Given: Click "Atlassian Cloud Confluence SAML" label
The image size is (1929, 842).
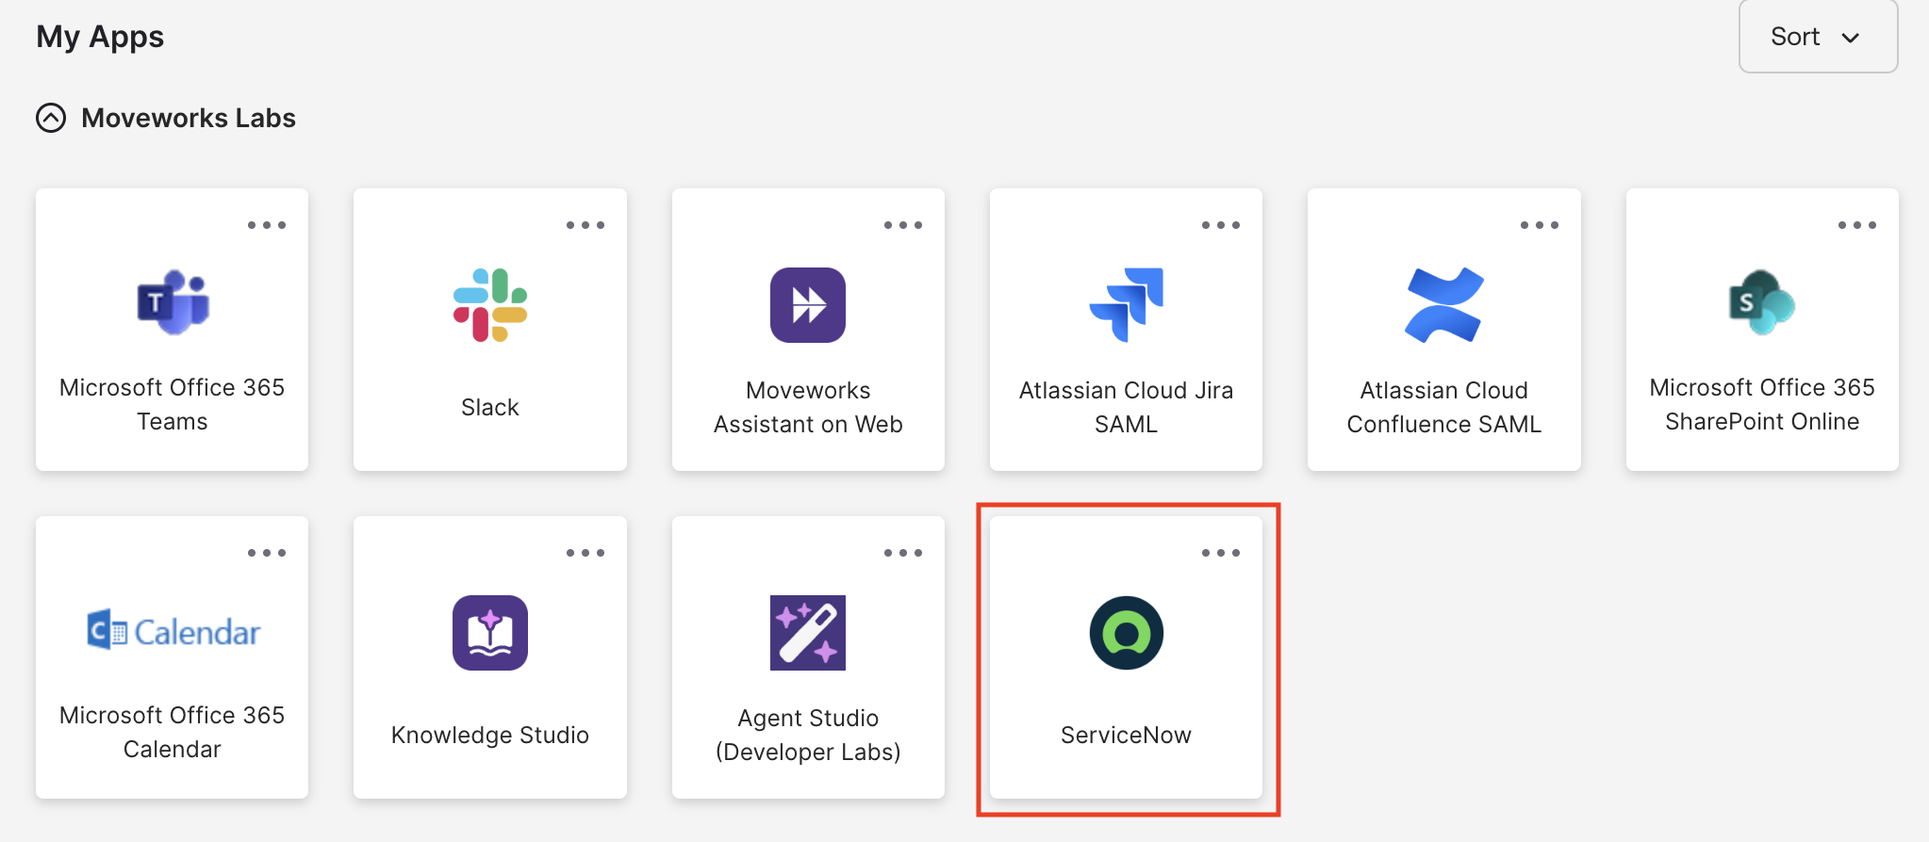Looking at the screenshot, I should [x=1444, y=407].
